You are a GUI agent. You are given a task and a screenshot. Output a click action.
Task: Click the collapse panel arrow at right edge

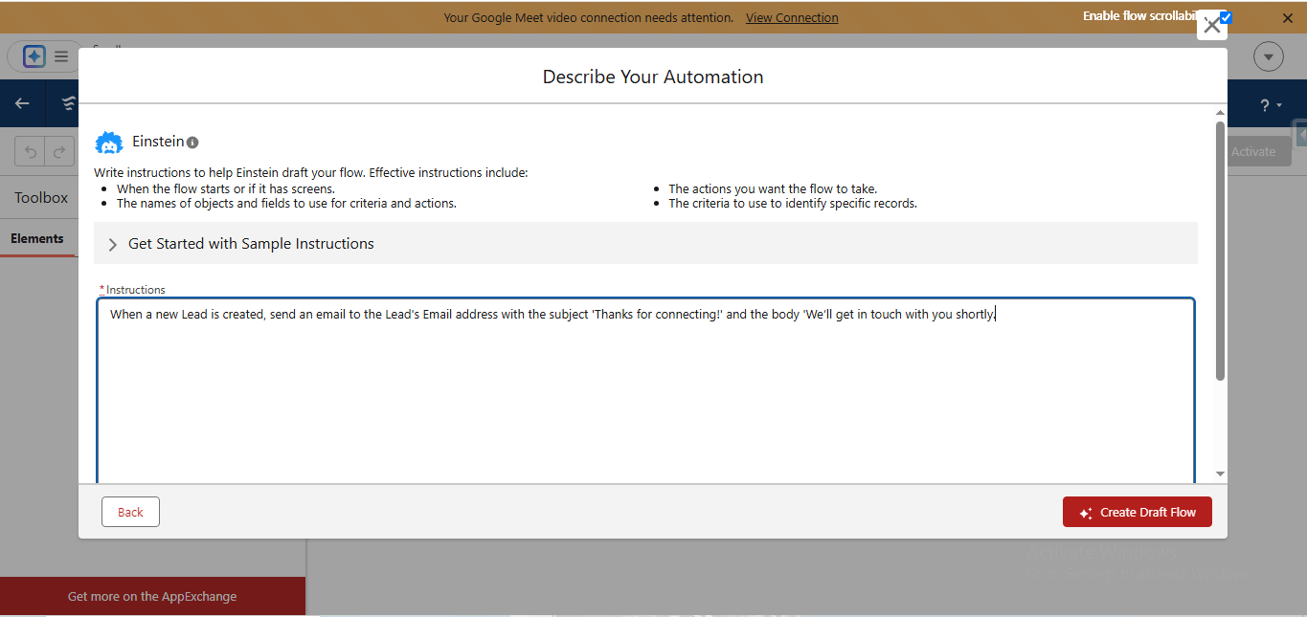(1301, 135)
